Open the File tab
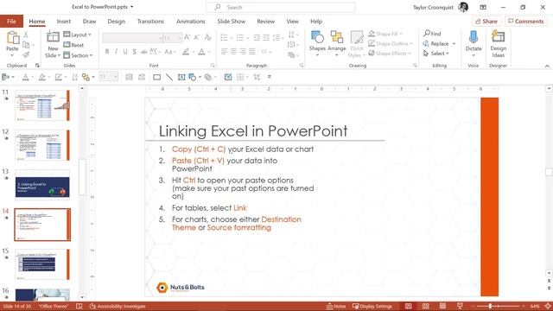The width and height of the screenshot is (553, 311). [11, 21]
